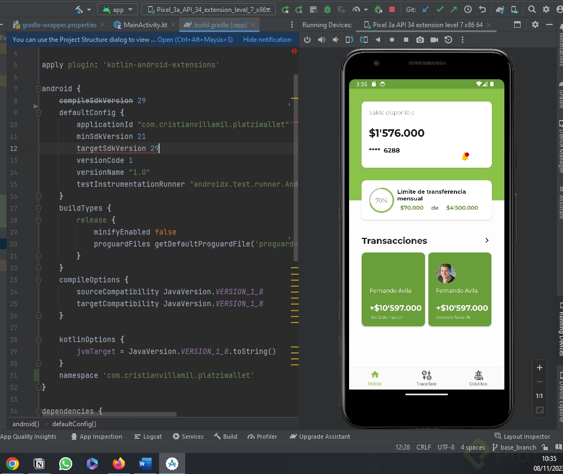The height and width of the screenshot is (474, 563).
Task: Stop the running app with red square
Action: (x=392, y=10)
